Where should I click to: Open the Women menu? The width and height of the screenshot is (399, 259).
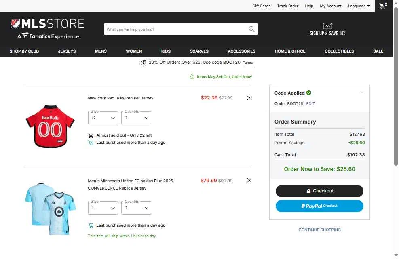[134, 51]
